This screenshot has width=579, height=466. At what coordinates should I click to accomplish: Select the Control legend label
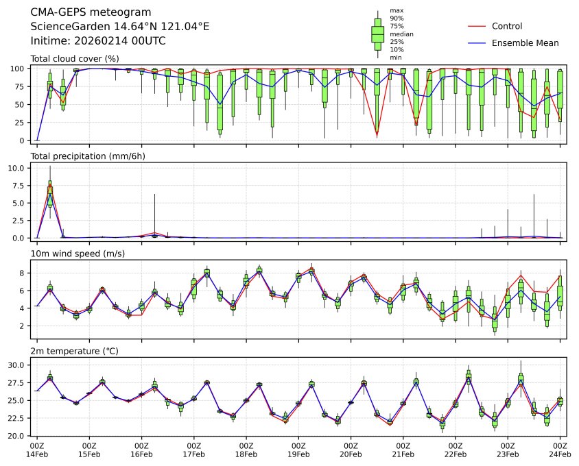507,26
